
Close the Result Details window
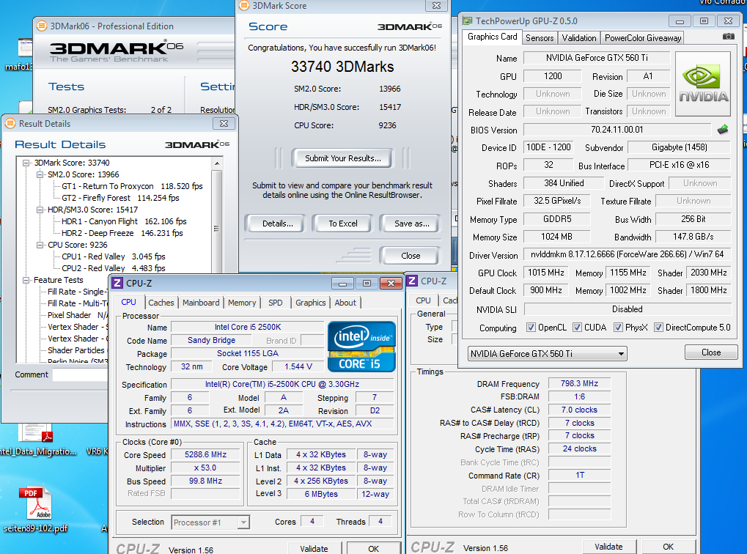[224, 123]
